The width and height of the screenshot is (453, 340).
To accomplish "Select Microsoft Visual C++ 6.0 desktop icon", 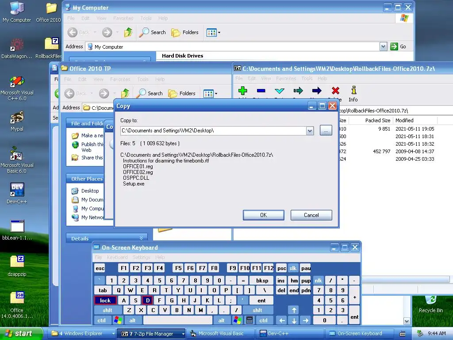I will pos(17,88).
